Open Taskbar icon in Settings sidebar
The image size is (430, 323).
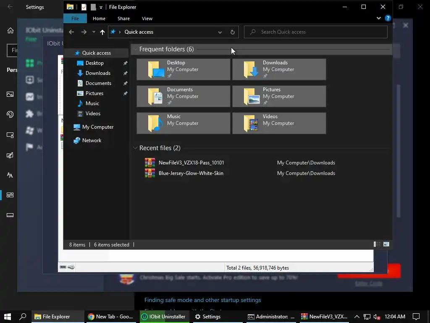click(10, 215)
